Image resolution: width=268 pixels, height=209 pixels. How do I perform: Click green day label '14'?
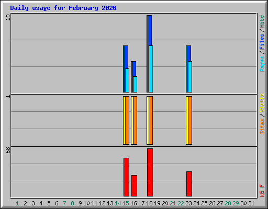click(118, 203)
